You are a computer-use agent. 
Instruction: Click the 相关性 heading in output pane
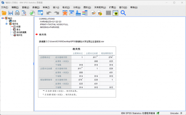43,34
